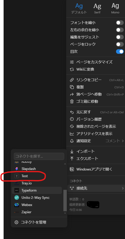This screenshot has width=125, height=239.
Task: Select the Tray.io connection name
Action: coord(27,183)
